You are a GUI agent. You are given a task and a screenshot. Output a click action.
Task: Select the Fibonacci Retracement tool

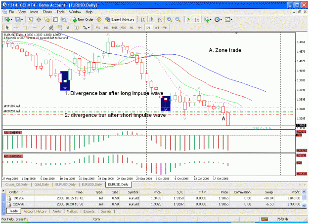coord(60,28)
